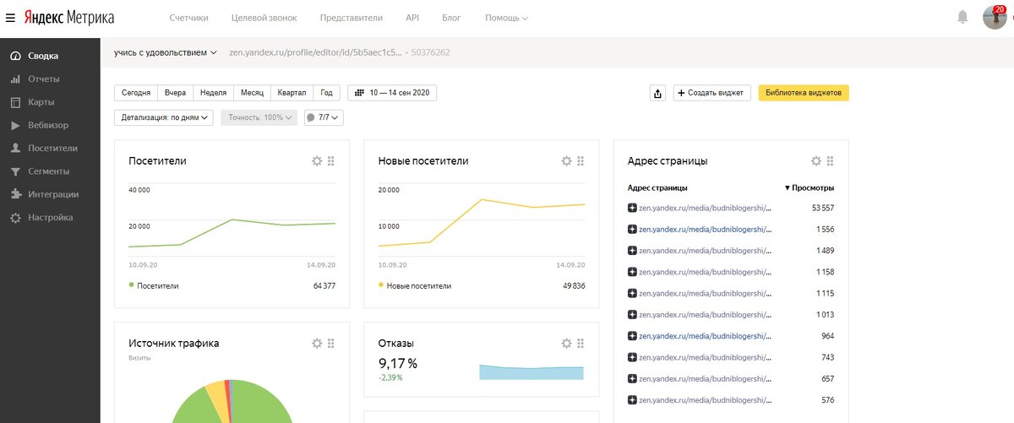Click drag-handle icon of Новые посетители widget
This screenshot has width=1014, height=423.
pyautogui.click(x=581, y=161)
